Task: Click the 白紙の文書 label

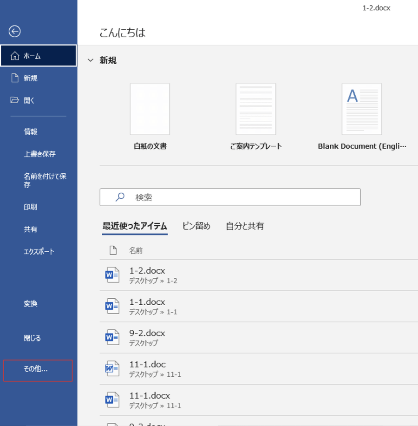Action: [x=150, y=146]
